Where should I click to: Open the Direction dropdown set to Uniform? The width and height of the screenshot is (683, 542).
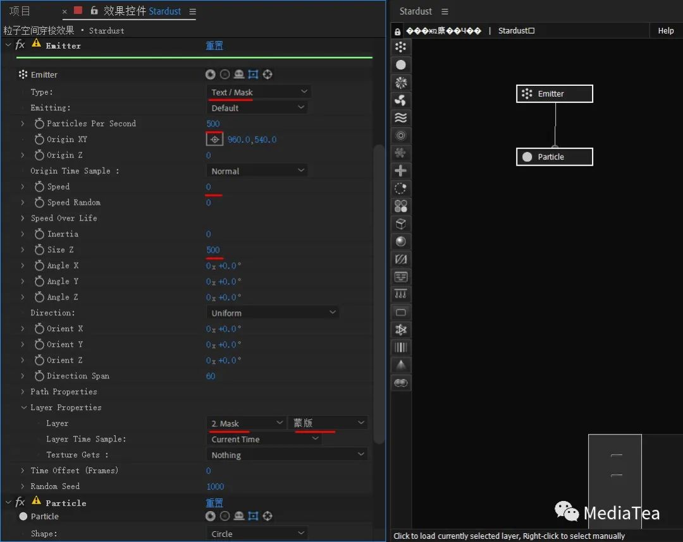coord(273,313)
